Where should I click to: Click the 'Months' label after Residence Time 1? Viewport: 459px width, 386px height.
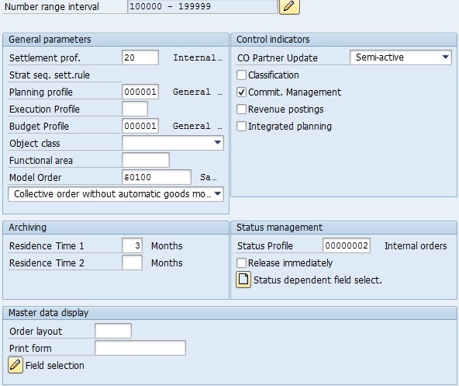pyautogui.click(x=167, y=245)
